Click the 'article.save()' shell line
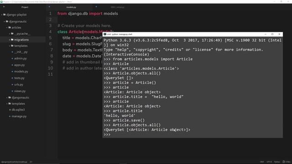This screenshot has width=292, height=164. 129,120
